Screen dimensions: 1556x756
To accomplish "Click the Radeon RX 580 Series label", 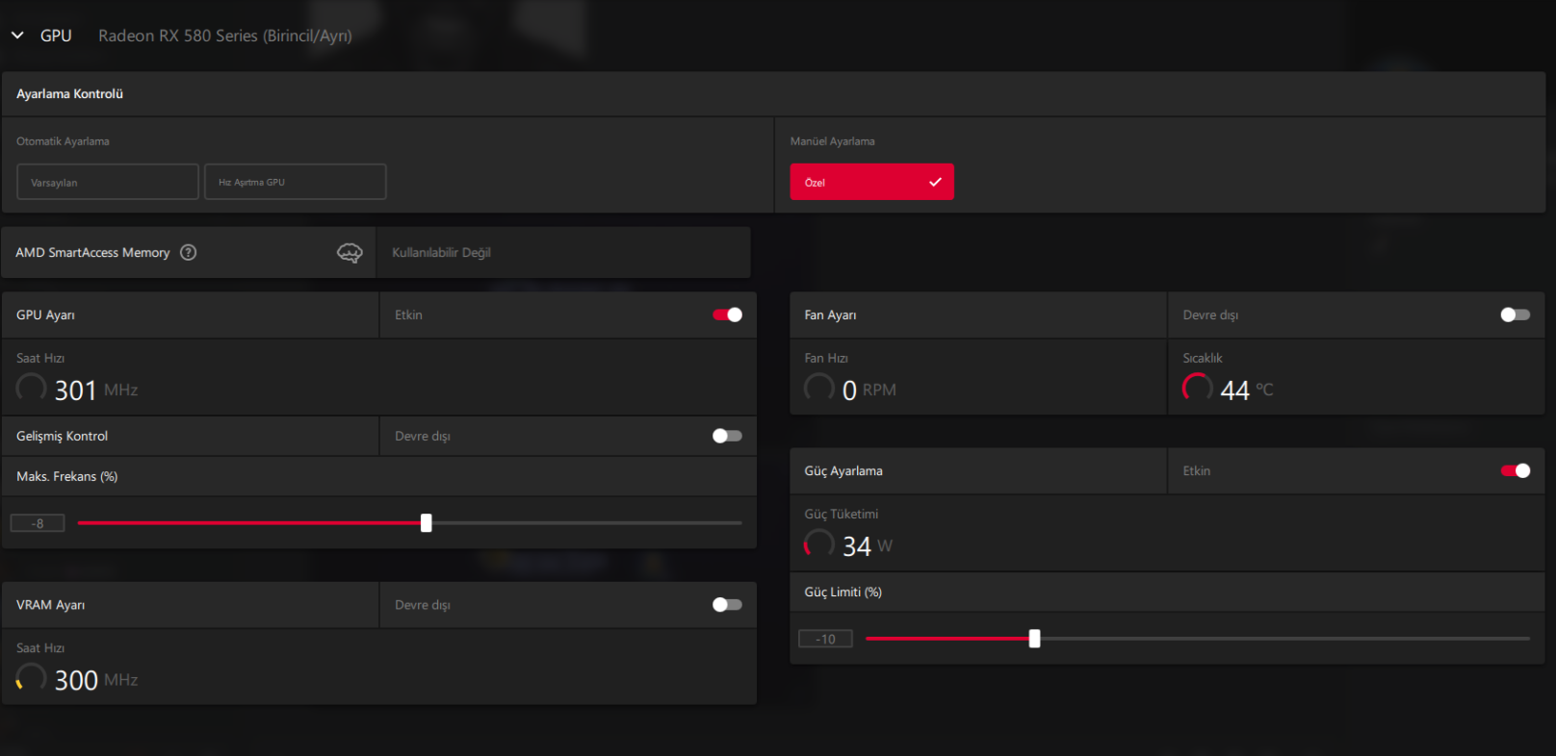I will 225,36.
